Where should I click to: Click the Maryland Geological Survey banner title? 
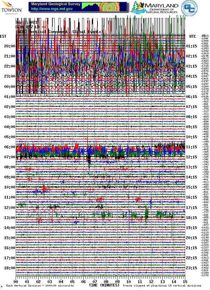(55, 4)
